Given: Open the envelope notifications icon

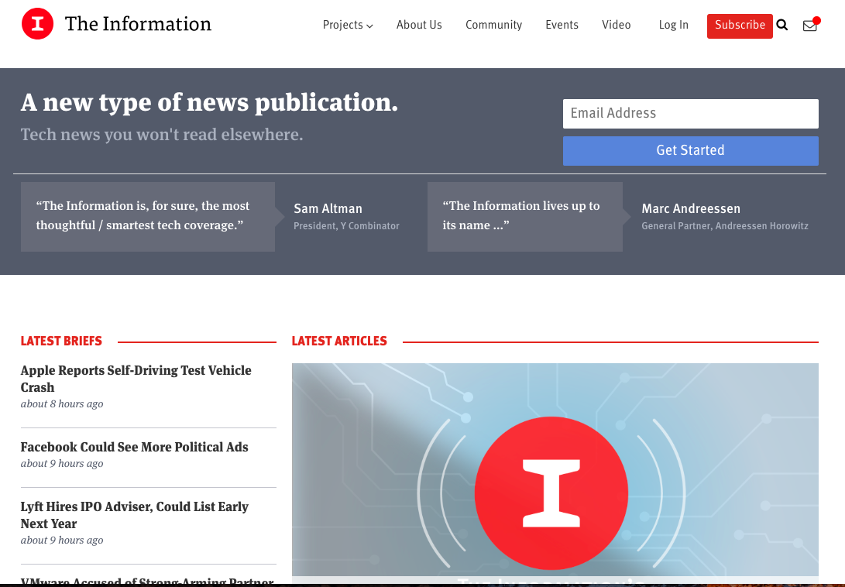Looking at the screenshot, I should (810, 26).
